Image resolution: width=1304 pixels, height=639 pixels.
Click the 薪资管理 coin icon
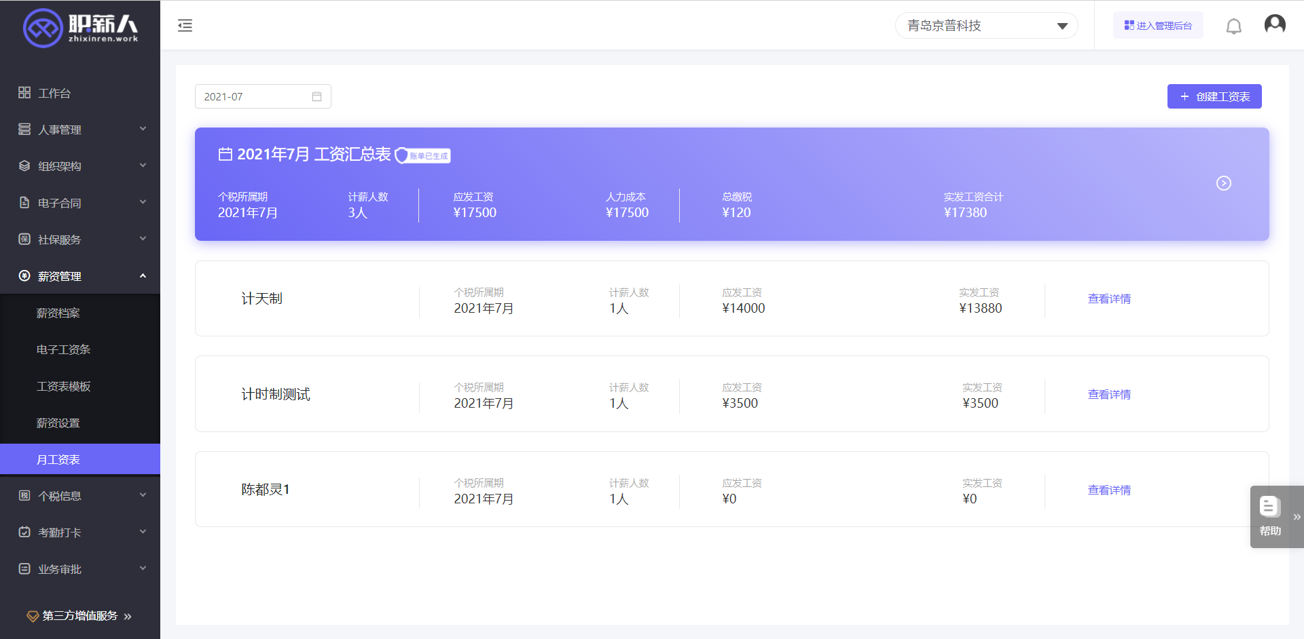click(x=24, y=275)
